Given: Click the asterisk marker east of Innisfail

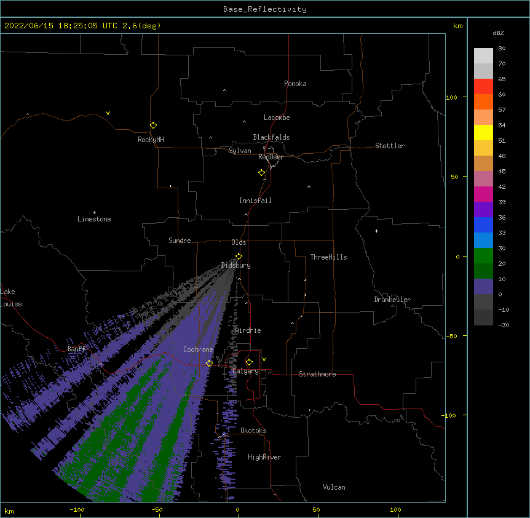Looking at the screenshot, I should point(309,186).
